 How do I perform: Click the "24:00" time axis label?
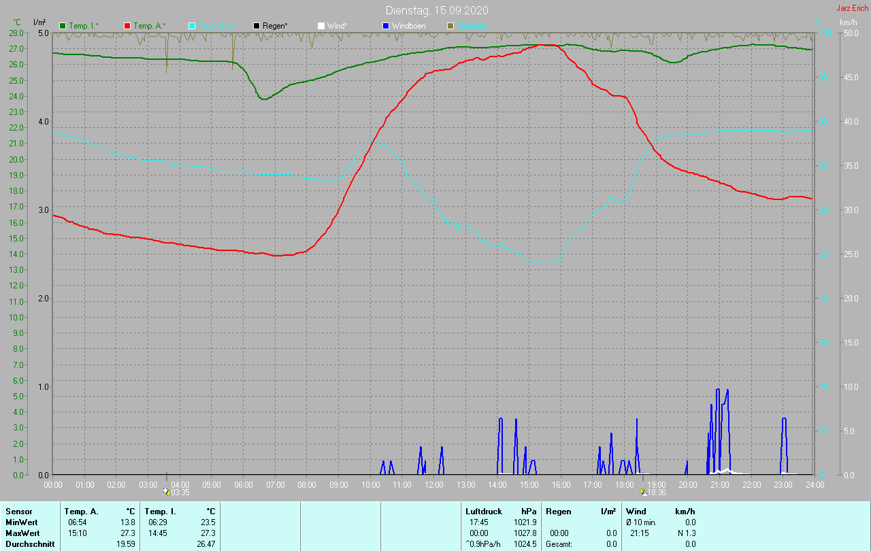click(x=815, y=485)
